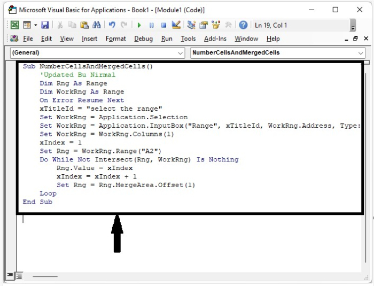Click the Application.InputBox code line
374x286 pixels.
pos(200,126)
